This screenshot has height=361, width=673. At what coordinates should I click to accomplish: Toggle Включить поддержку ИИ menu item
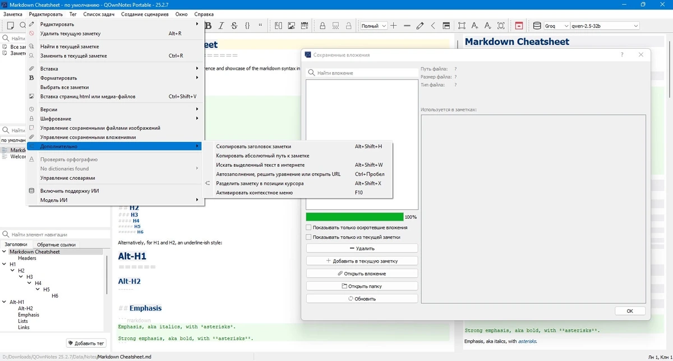[115, 191]
